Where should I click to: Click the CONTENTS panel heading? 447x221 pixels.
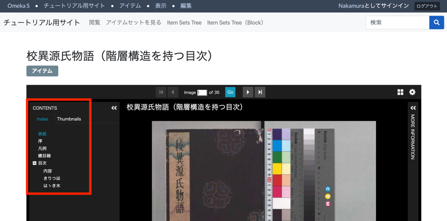click(45, 108)
